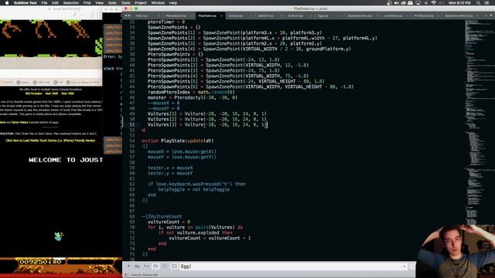Click the Wi-Fi icon in menu bar
Viewport: 495px width, 278px height.
(x=433, y=3)
